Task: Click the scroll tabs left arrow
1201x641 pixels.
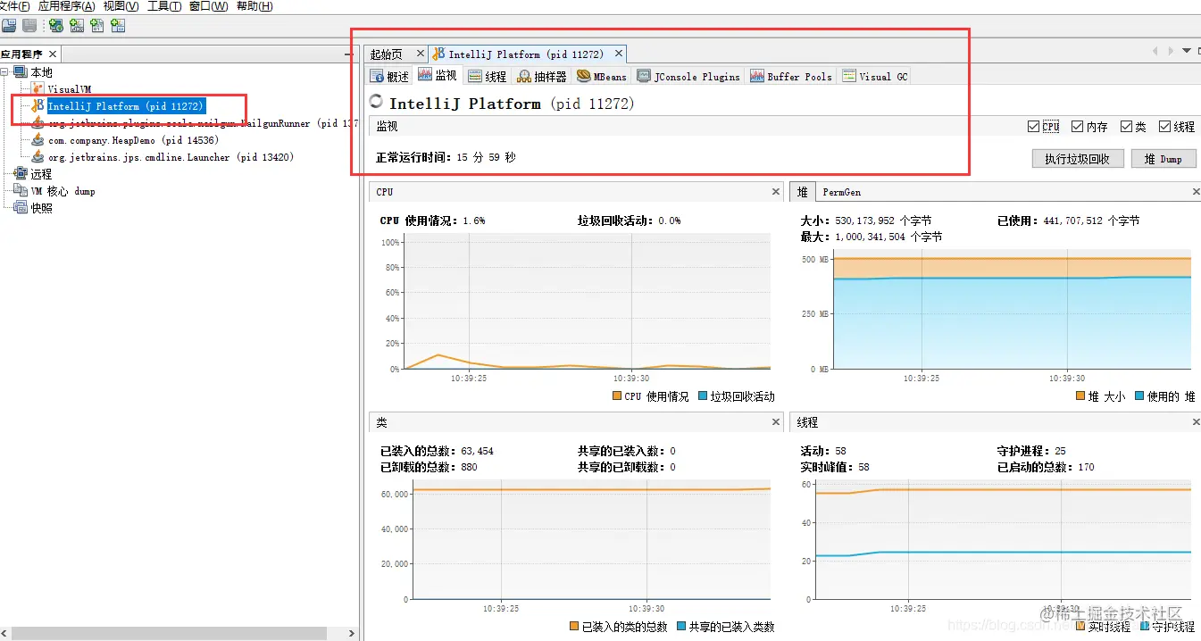Action: point(1155,51)
